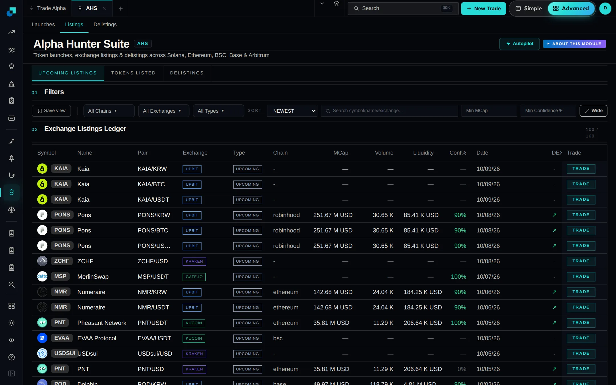Collapse sidebar using the panel icon

(11, 374)
